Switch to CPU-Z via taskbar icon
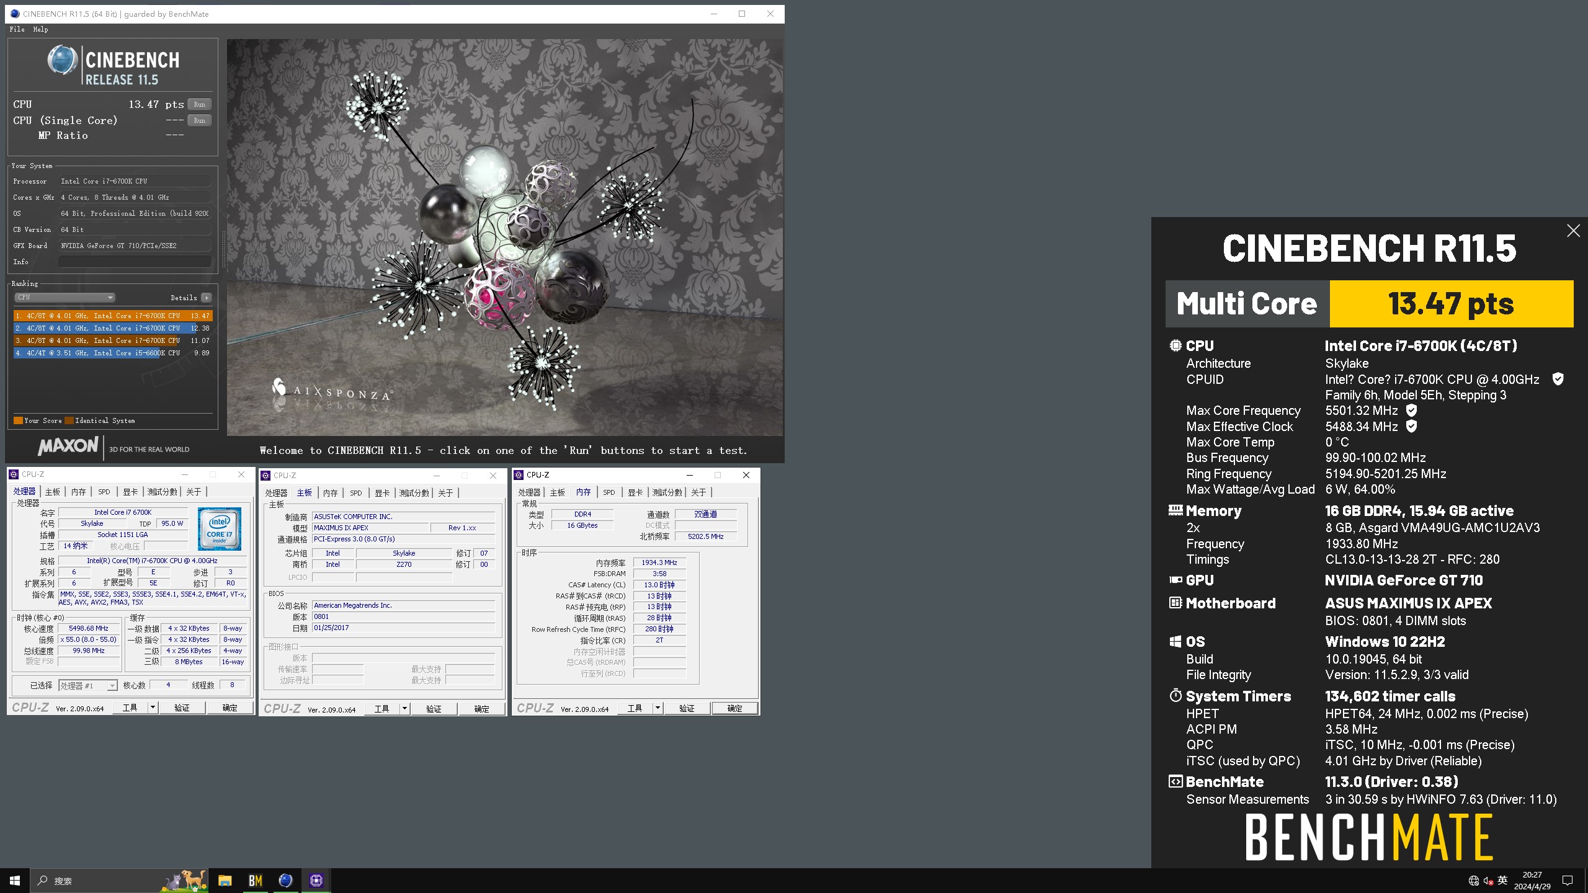The height and width of the screenshot is (893, 1588). click(316, 881)
